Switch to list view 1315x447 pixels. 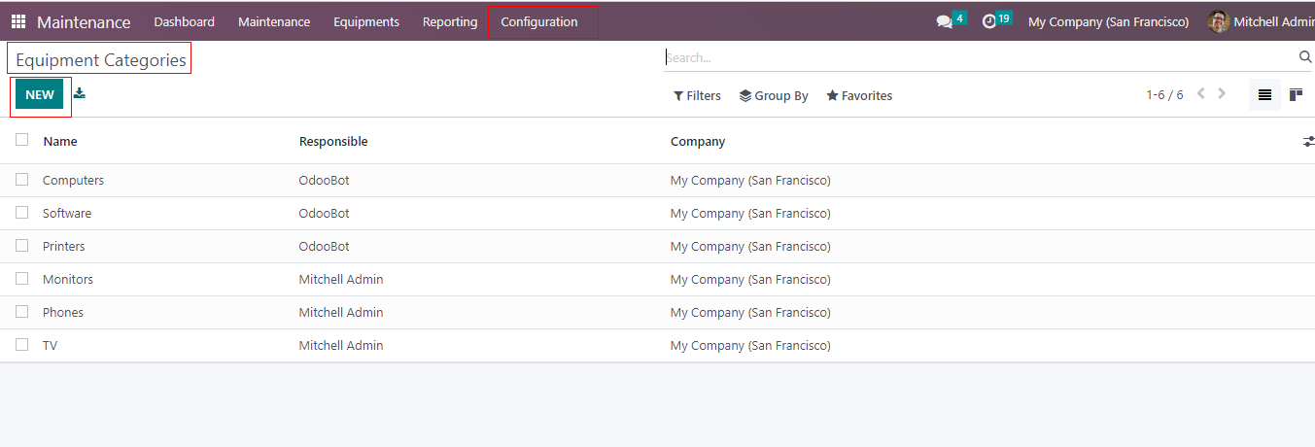(x=1264, y=95)
